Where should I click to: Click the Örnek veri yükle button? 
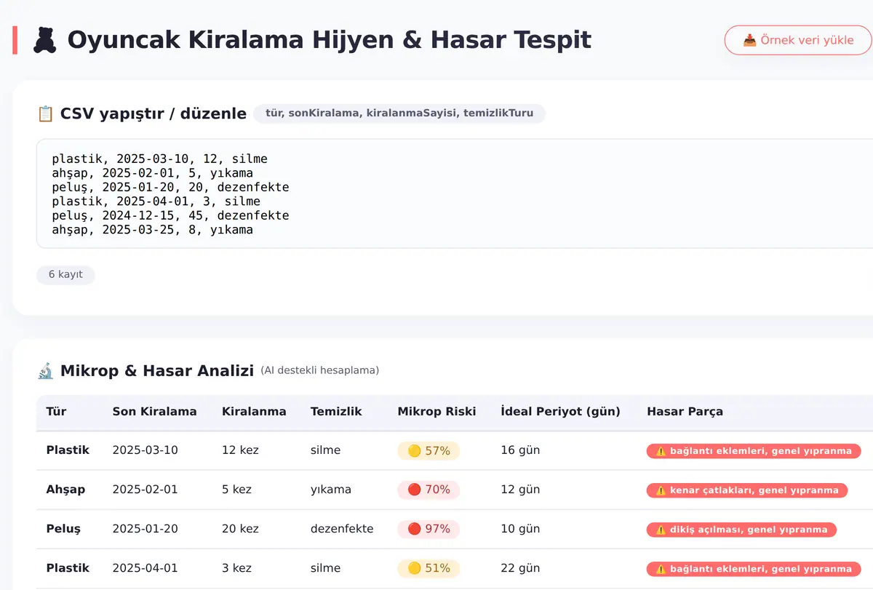click(798, 40)
